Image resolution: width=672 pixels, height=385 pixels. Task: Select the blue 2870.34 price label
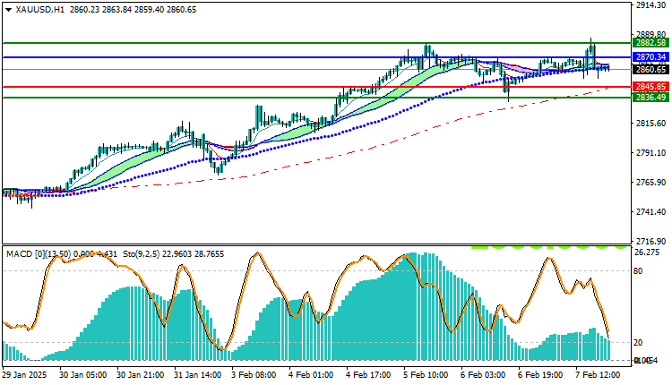(650, 57)
